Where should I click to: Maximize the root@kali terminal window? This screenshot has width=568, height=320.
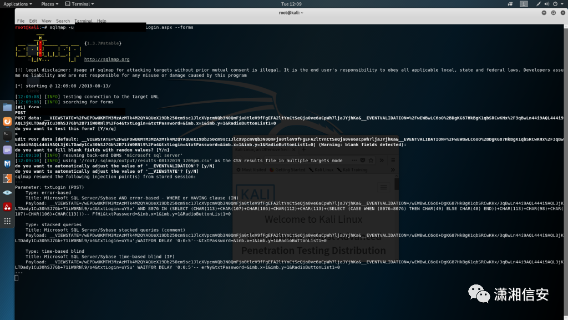pos(554,13)
